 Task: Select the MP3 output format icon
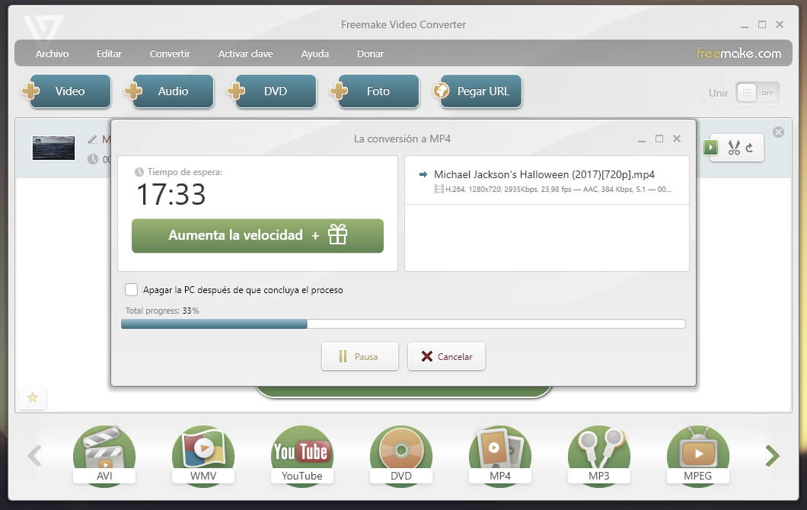[598, 455]
